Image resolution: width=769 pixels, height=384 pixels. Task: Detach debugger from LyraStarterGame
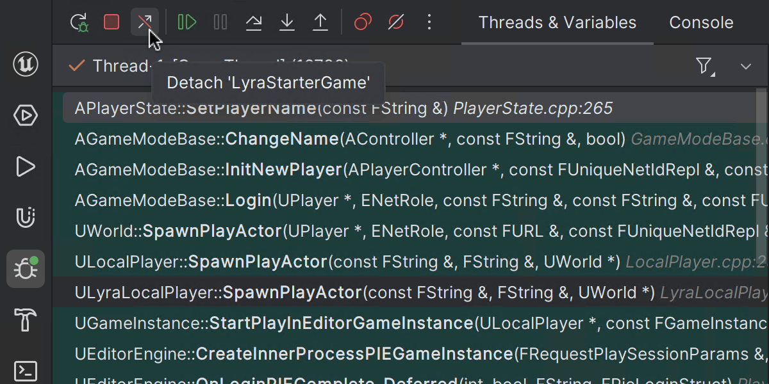(145, 22)
